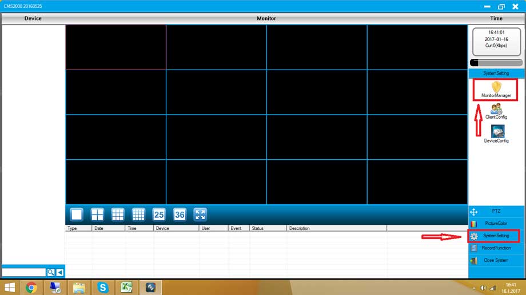526x295 pixels.
Task: Expand the PictureColor section
Action: click(495, 224)
